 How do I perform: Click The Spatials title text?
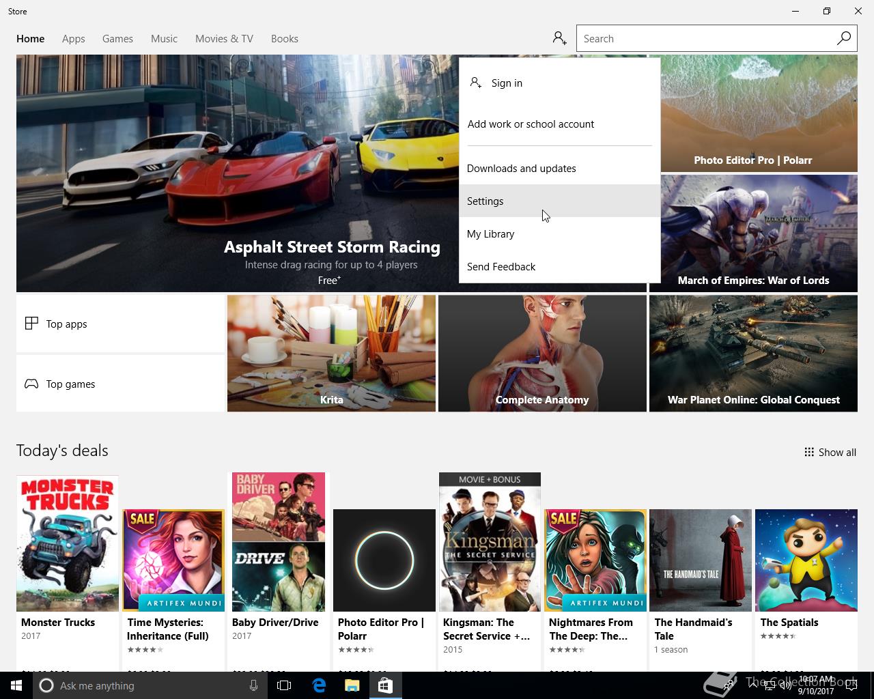tap(789, 622)
